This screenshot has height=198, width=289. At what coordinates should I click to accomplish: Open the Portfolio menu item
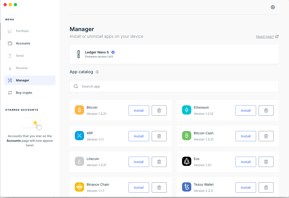click(22, 31)
